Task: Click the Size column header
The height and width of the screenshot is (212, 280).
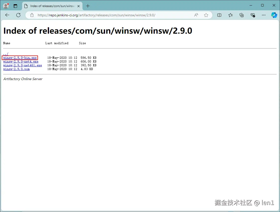Action: click(82, 43)
